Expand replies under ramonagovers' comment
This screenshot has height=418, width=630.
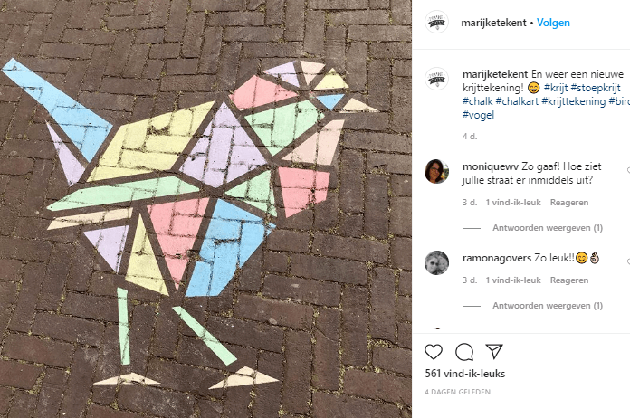(x=548, y=306)
